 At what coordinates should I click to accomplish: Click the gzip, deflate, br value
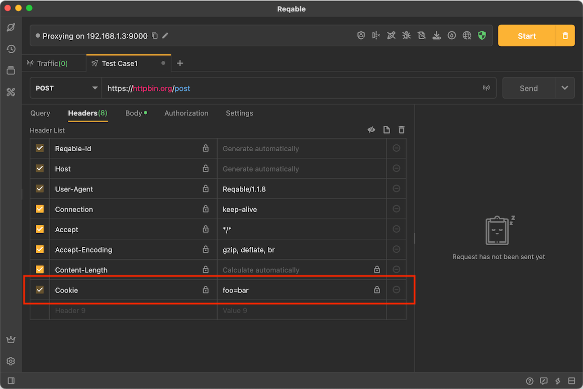tap(302, 250)
